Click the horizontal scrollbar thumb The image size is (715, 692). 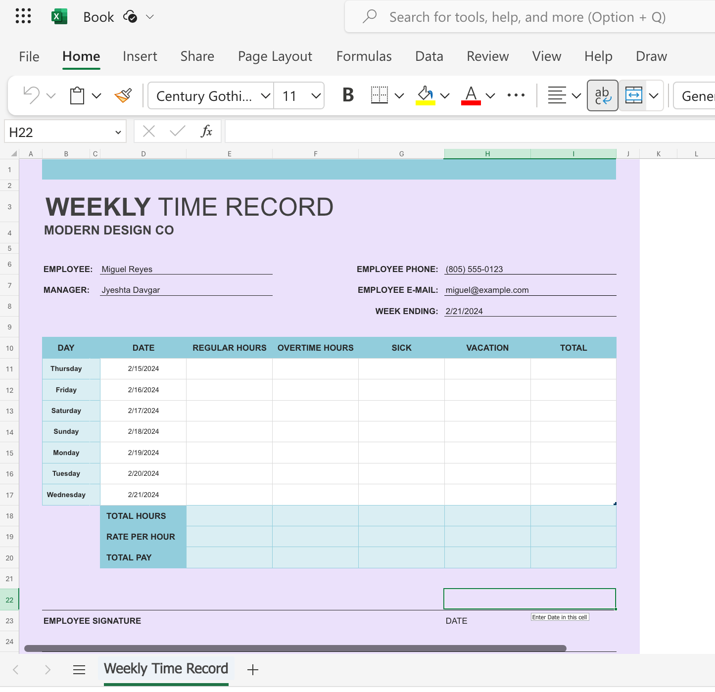295,648
